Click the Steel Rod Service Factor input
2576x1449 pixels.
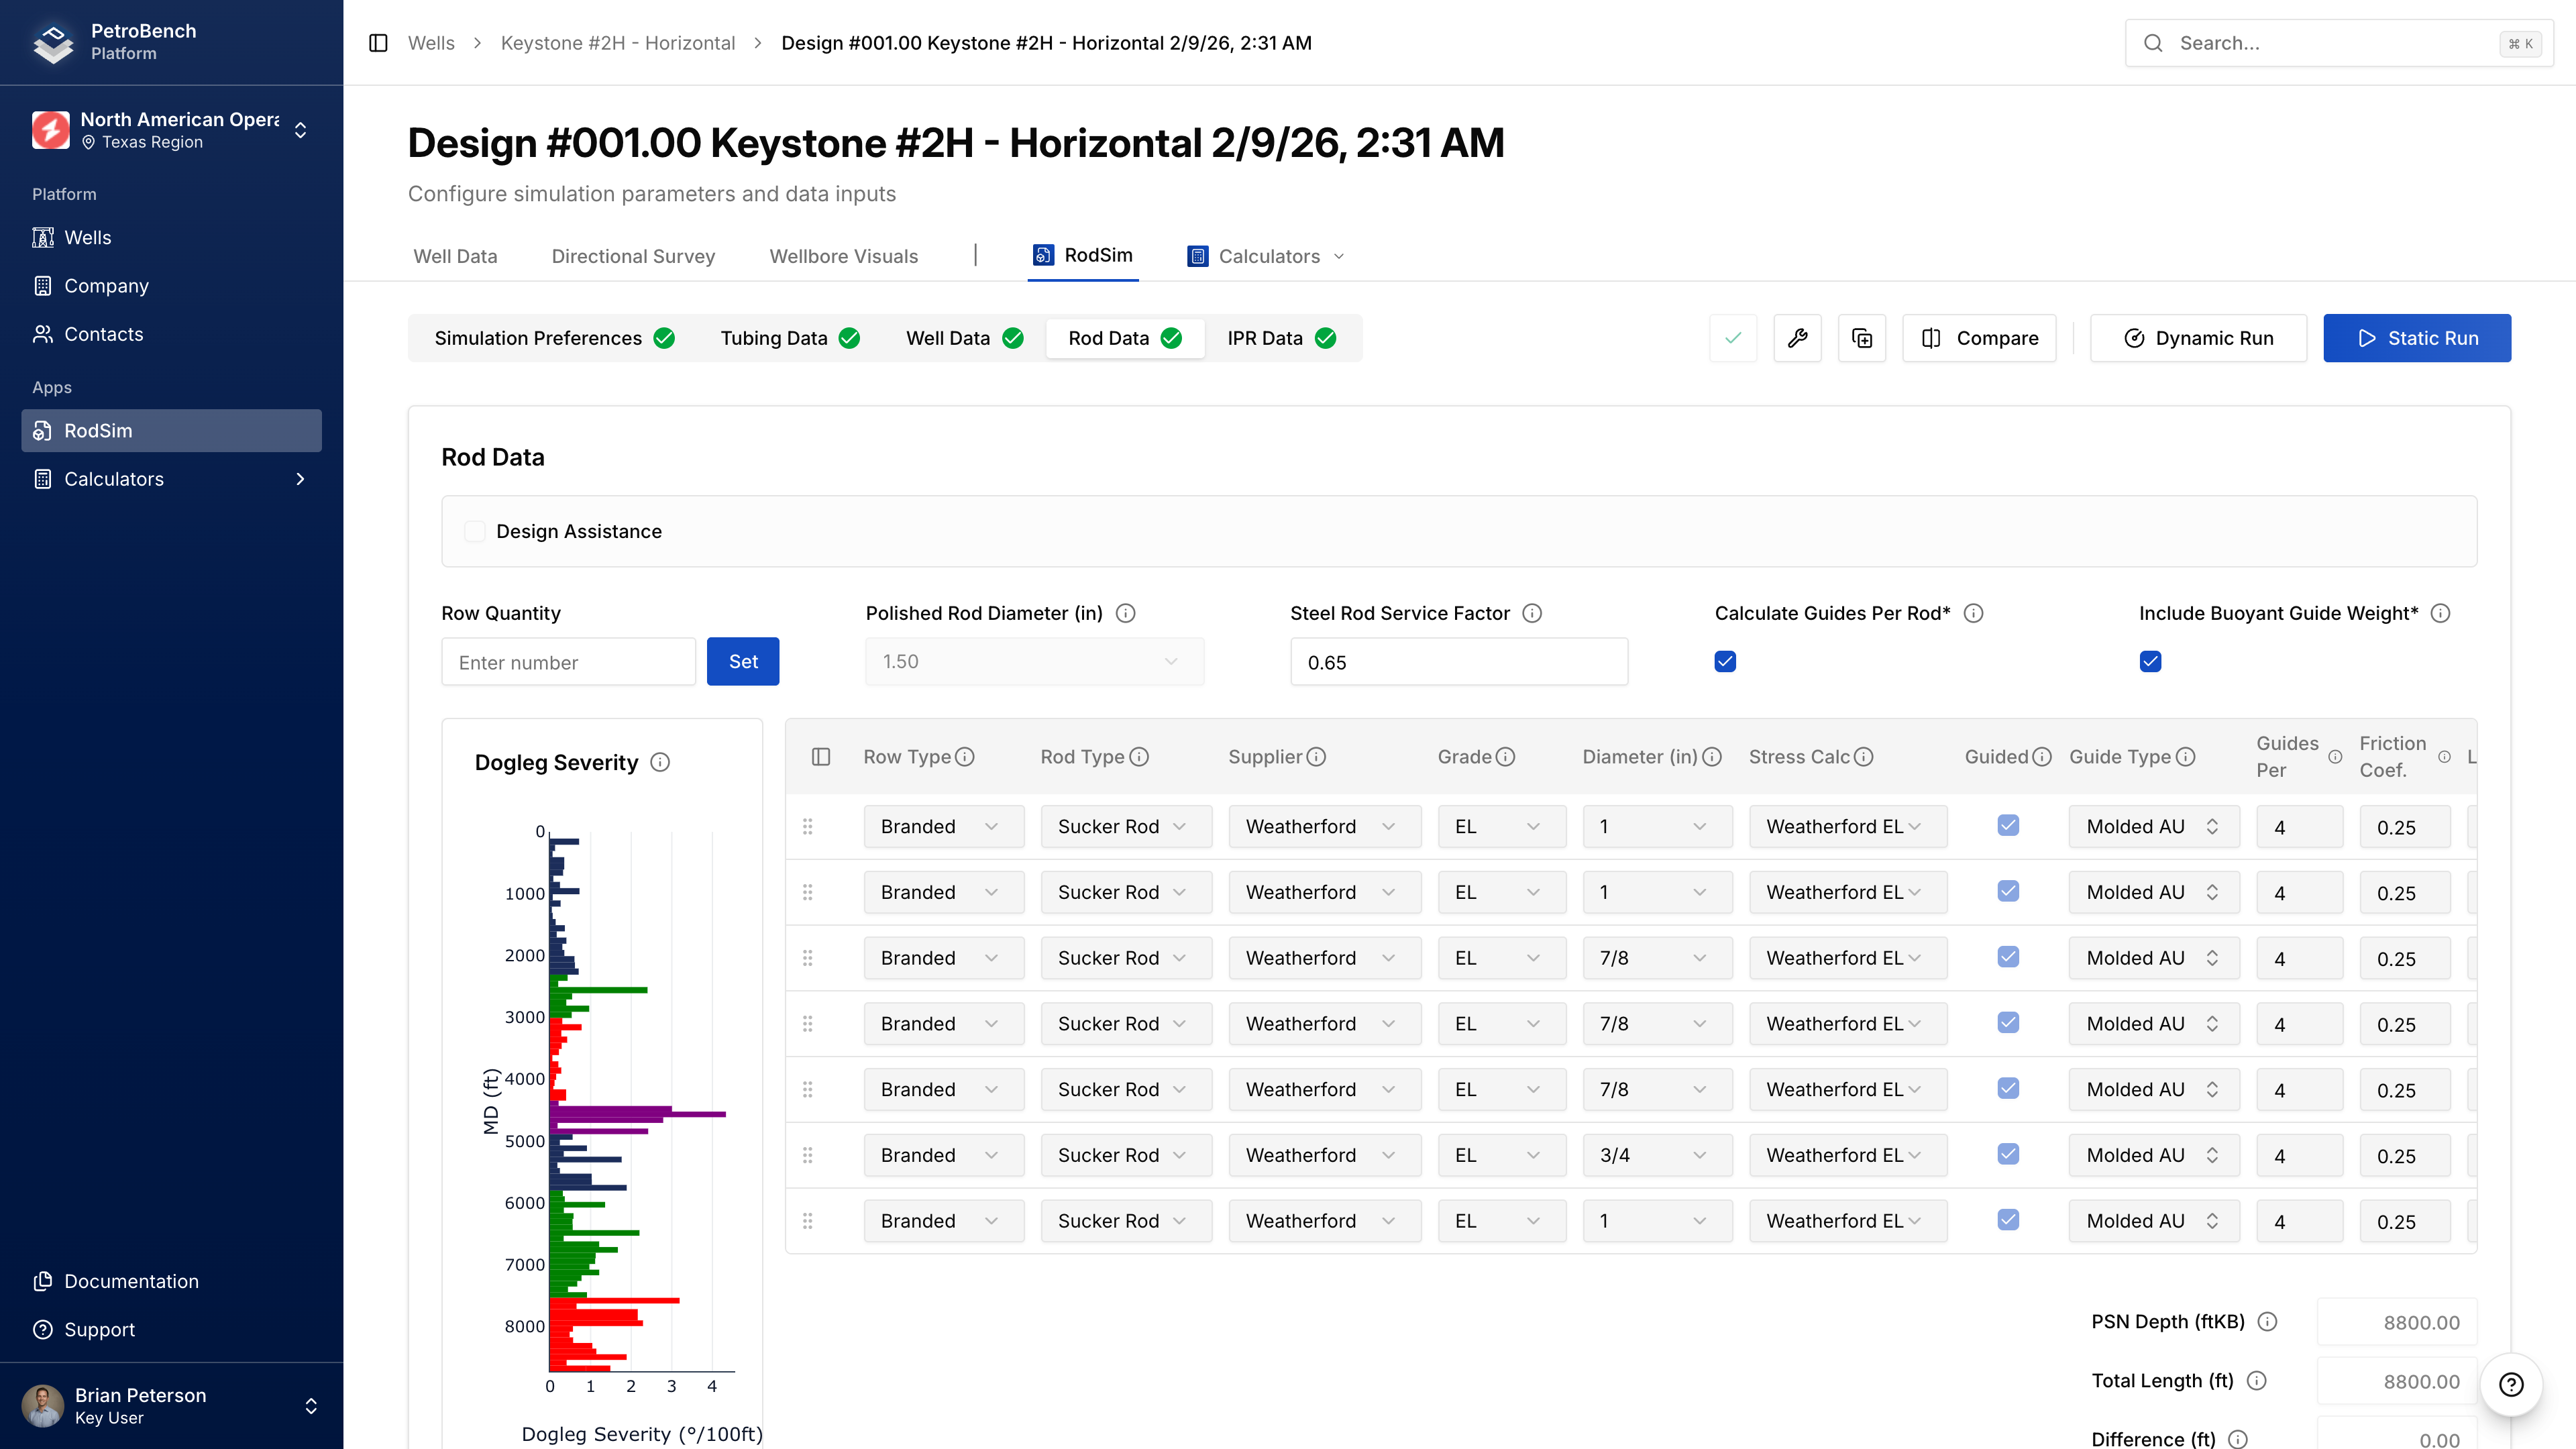pyautogui.click(x=1458, y=662)
